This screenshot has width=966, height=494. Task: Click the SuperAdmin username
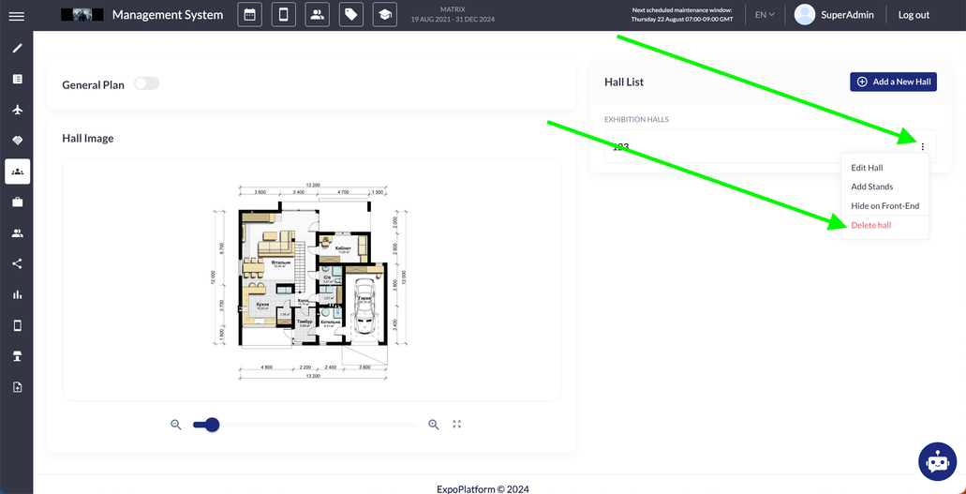point(847,15)
